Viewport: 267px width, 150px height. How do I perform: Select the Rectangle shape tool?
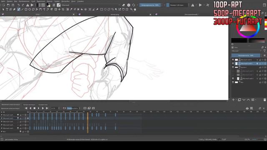pos(26,9)
